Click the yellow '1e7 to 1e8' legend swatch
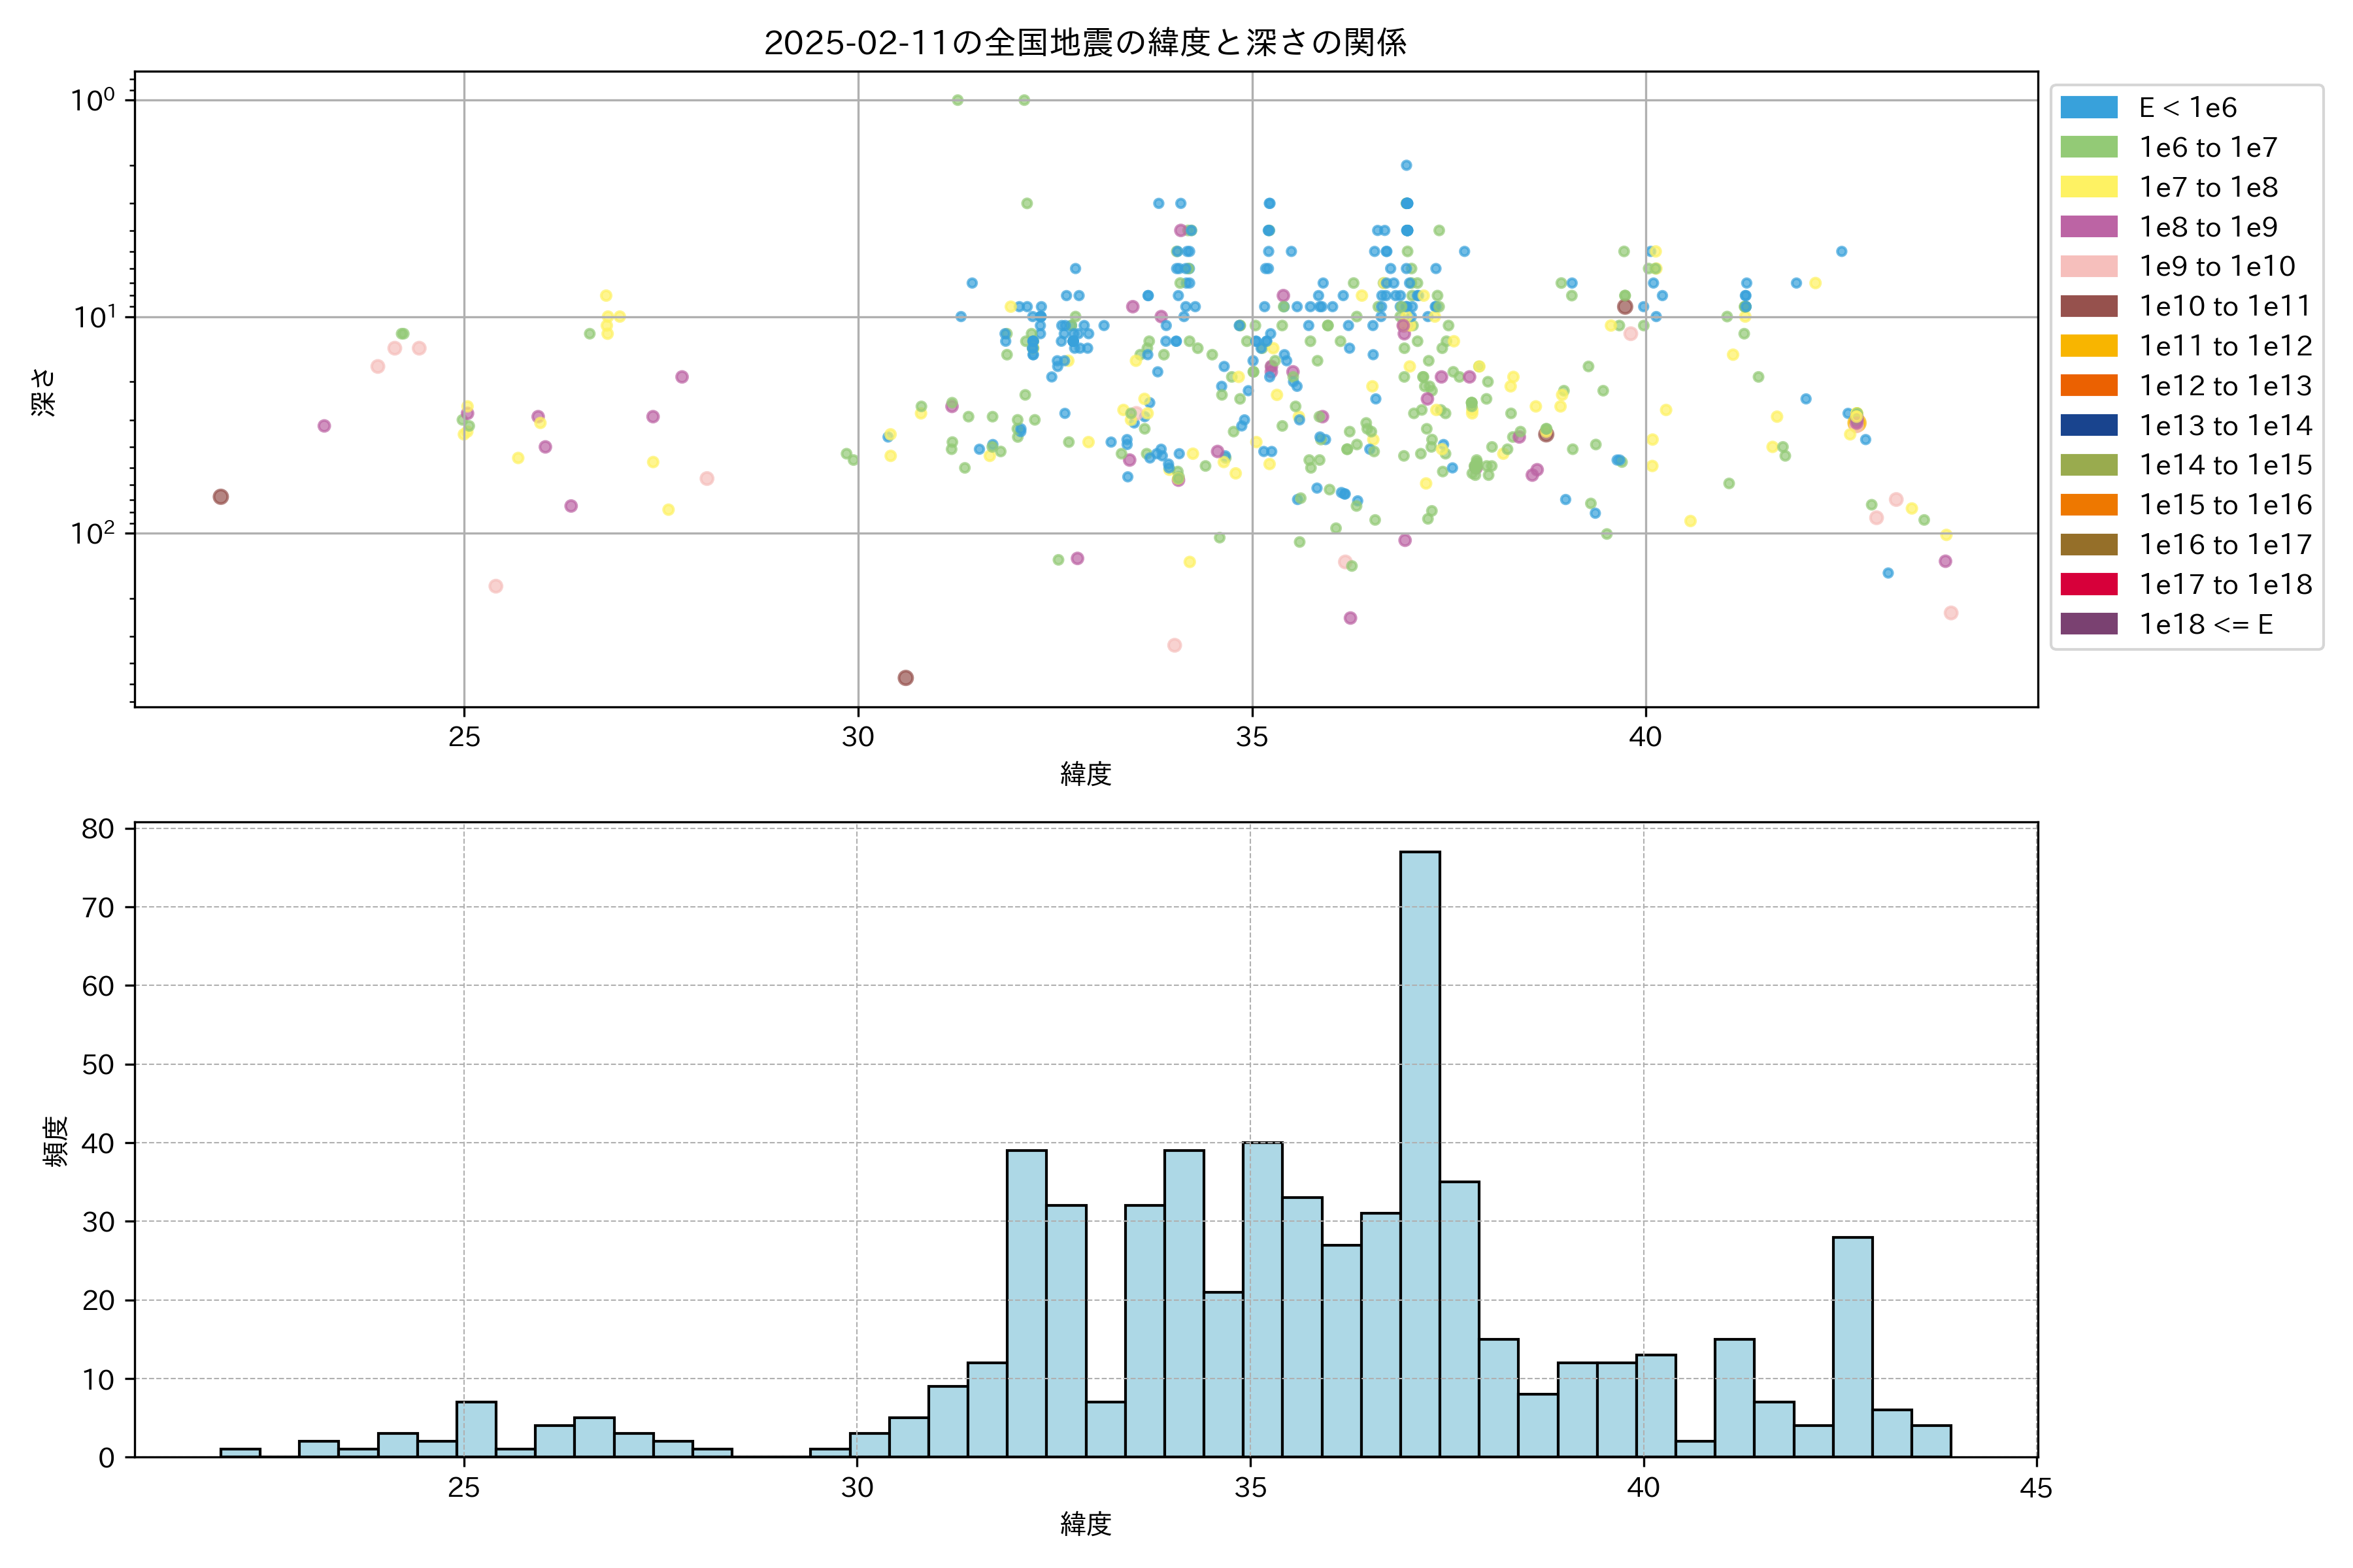The image size is (2353, 1568). coord(2089,187)
